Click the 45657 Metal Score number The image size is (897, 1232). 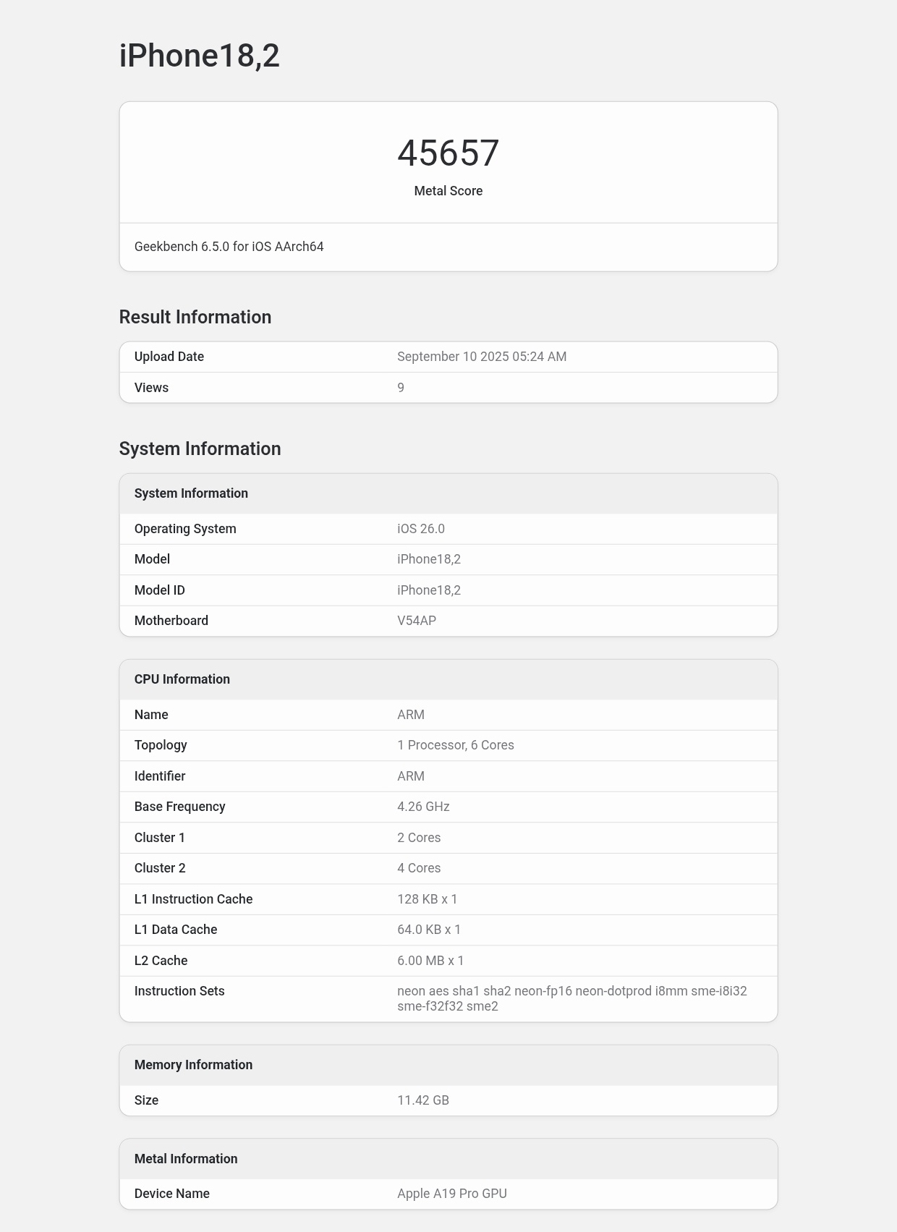(x=448, y=153)
